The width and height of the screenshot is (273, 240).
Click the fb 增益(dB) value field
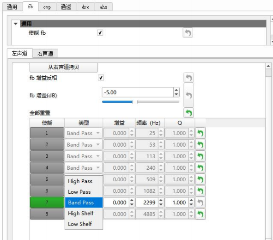(x=138, y=92)
